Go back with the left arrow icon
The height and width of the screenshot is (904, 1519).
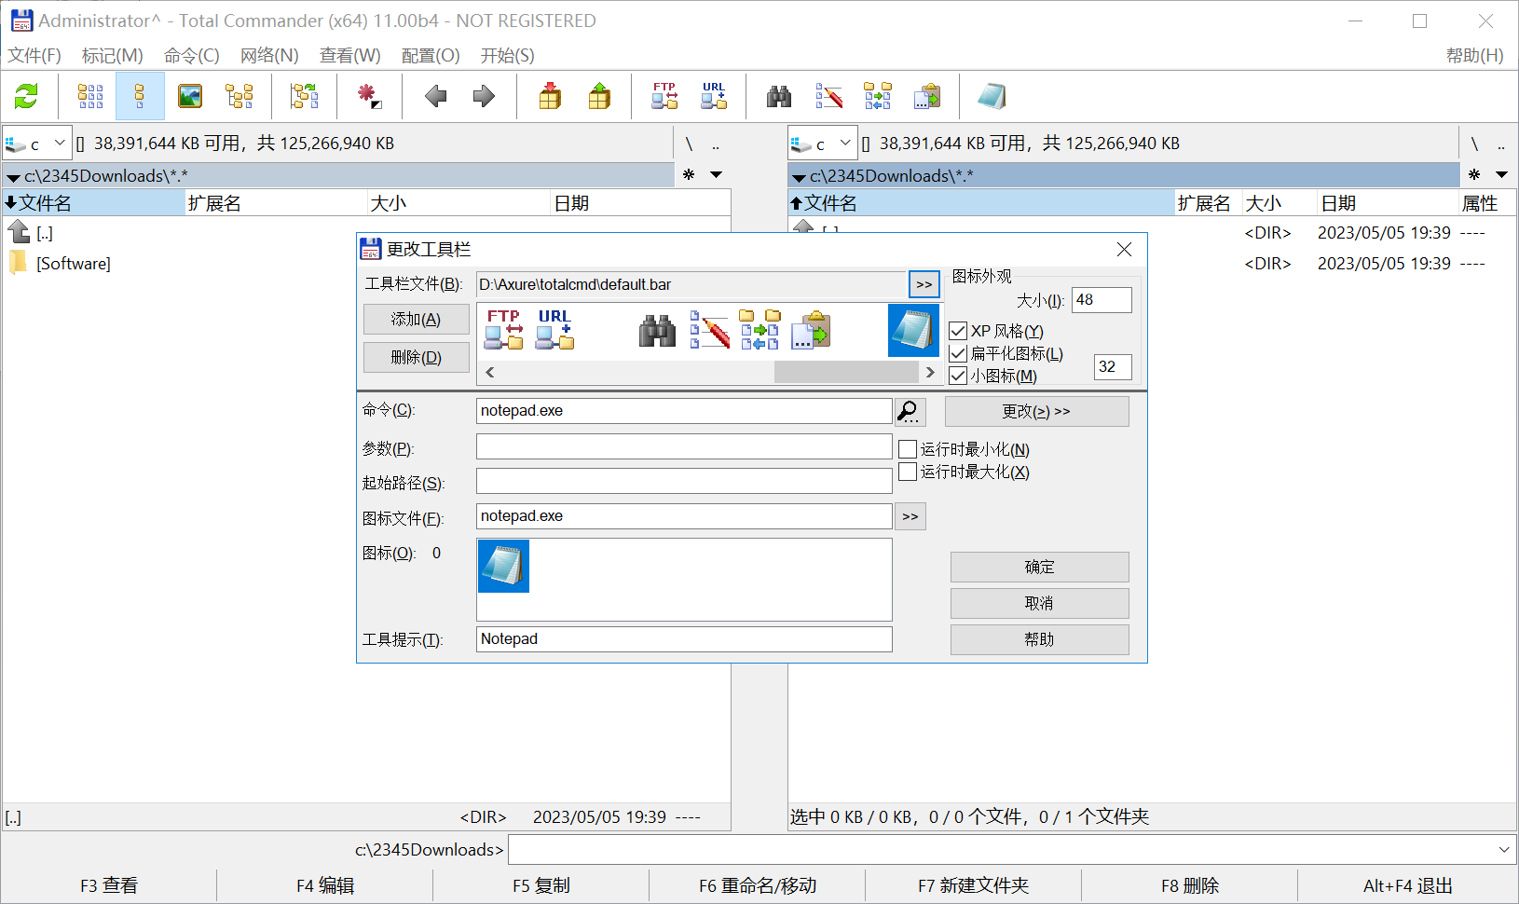435,96
